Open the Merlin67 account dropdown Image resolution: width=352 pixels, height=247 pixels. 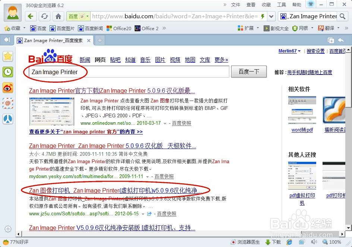point(289,51)
